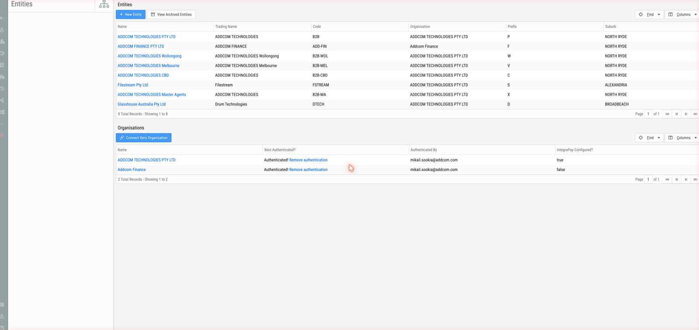This screenshot has width=699, height=330.
Task: Sort Organisations by Authenticated By header
Action: (x=482, y=150)
